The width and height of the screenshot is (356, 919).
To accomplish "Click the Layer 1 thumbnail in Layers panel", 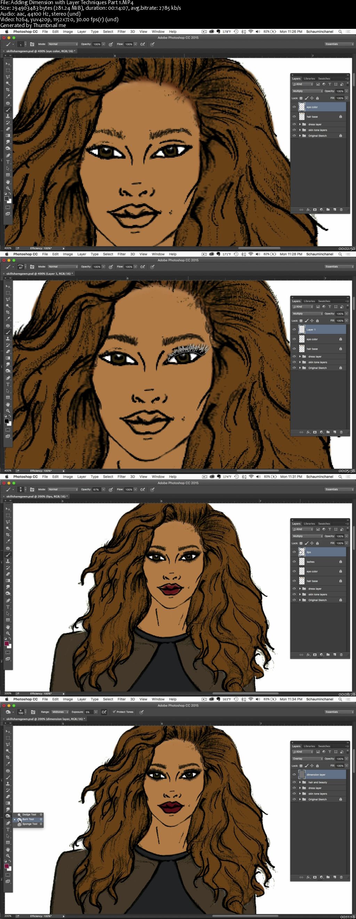I will (x=302, y=330).
